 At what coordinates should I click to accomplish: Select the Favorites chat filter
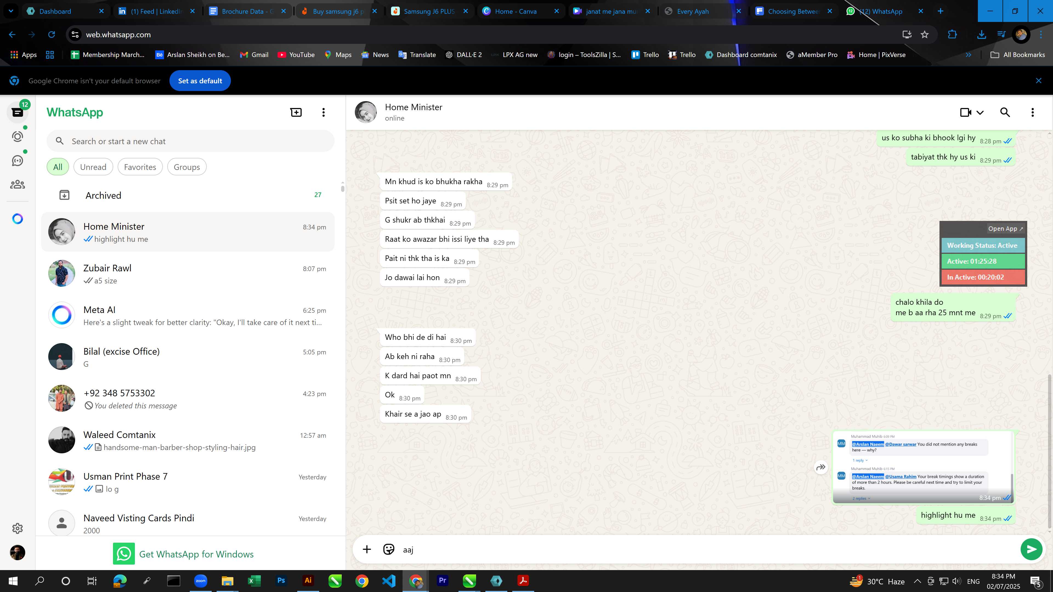pyautogui.click(x=140, y=167)
